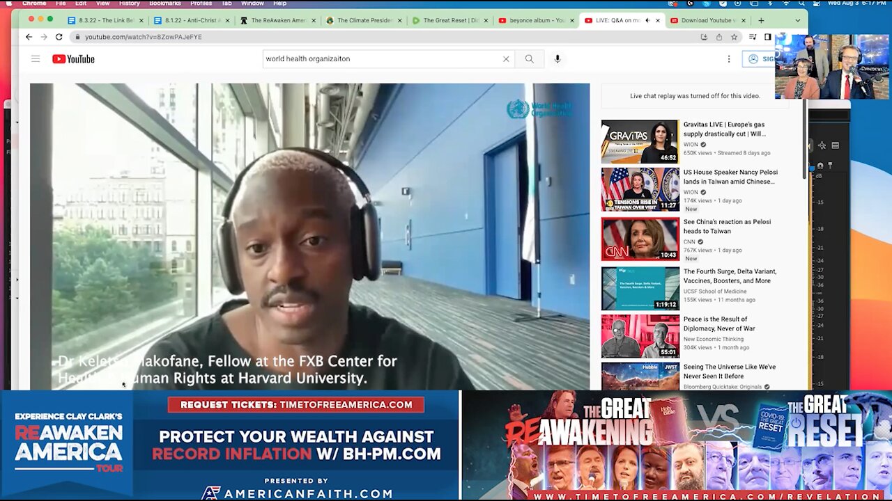Start voice search with the microphone
The height and width of the screenshot is (501, 892).
pos(557,59)
